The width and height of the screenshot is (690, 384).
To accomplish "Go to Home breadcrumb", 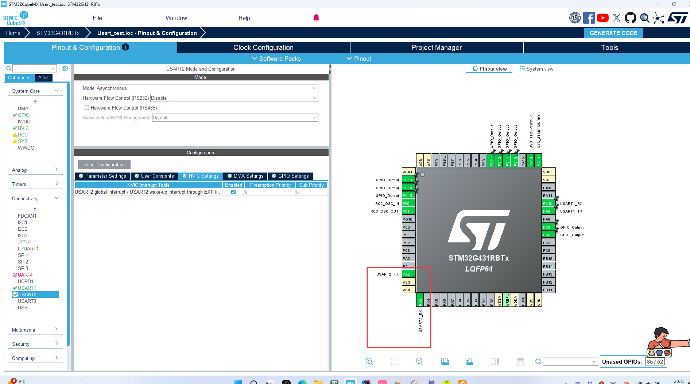I will pyautogui.click(x=13, y=33).
